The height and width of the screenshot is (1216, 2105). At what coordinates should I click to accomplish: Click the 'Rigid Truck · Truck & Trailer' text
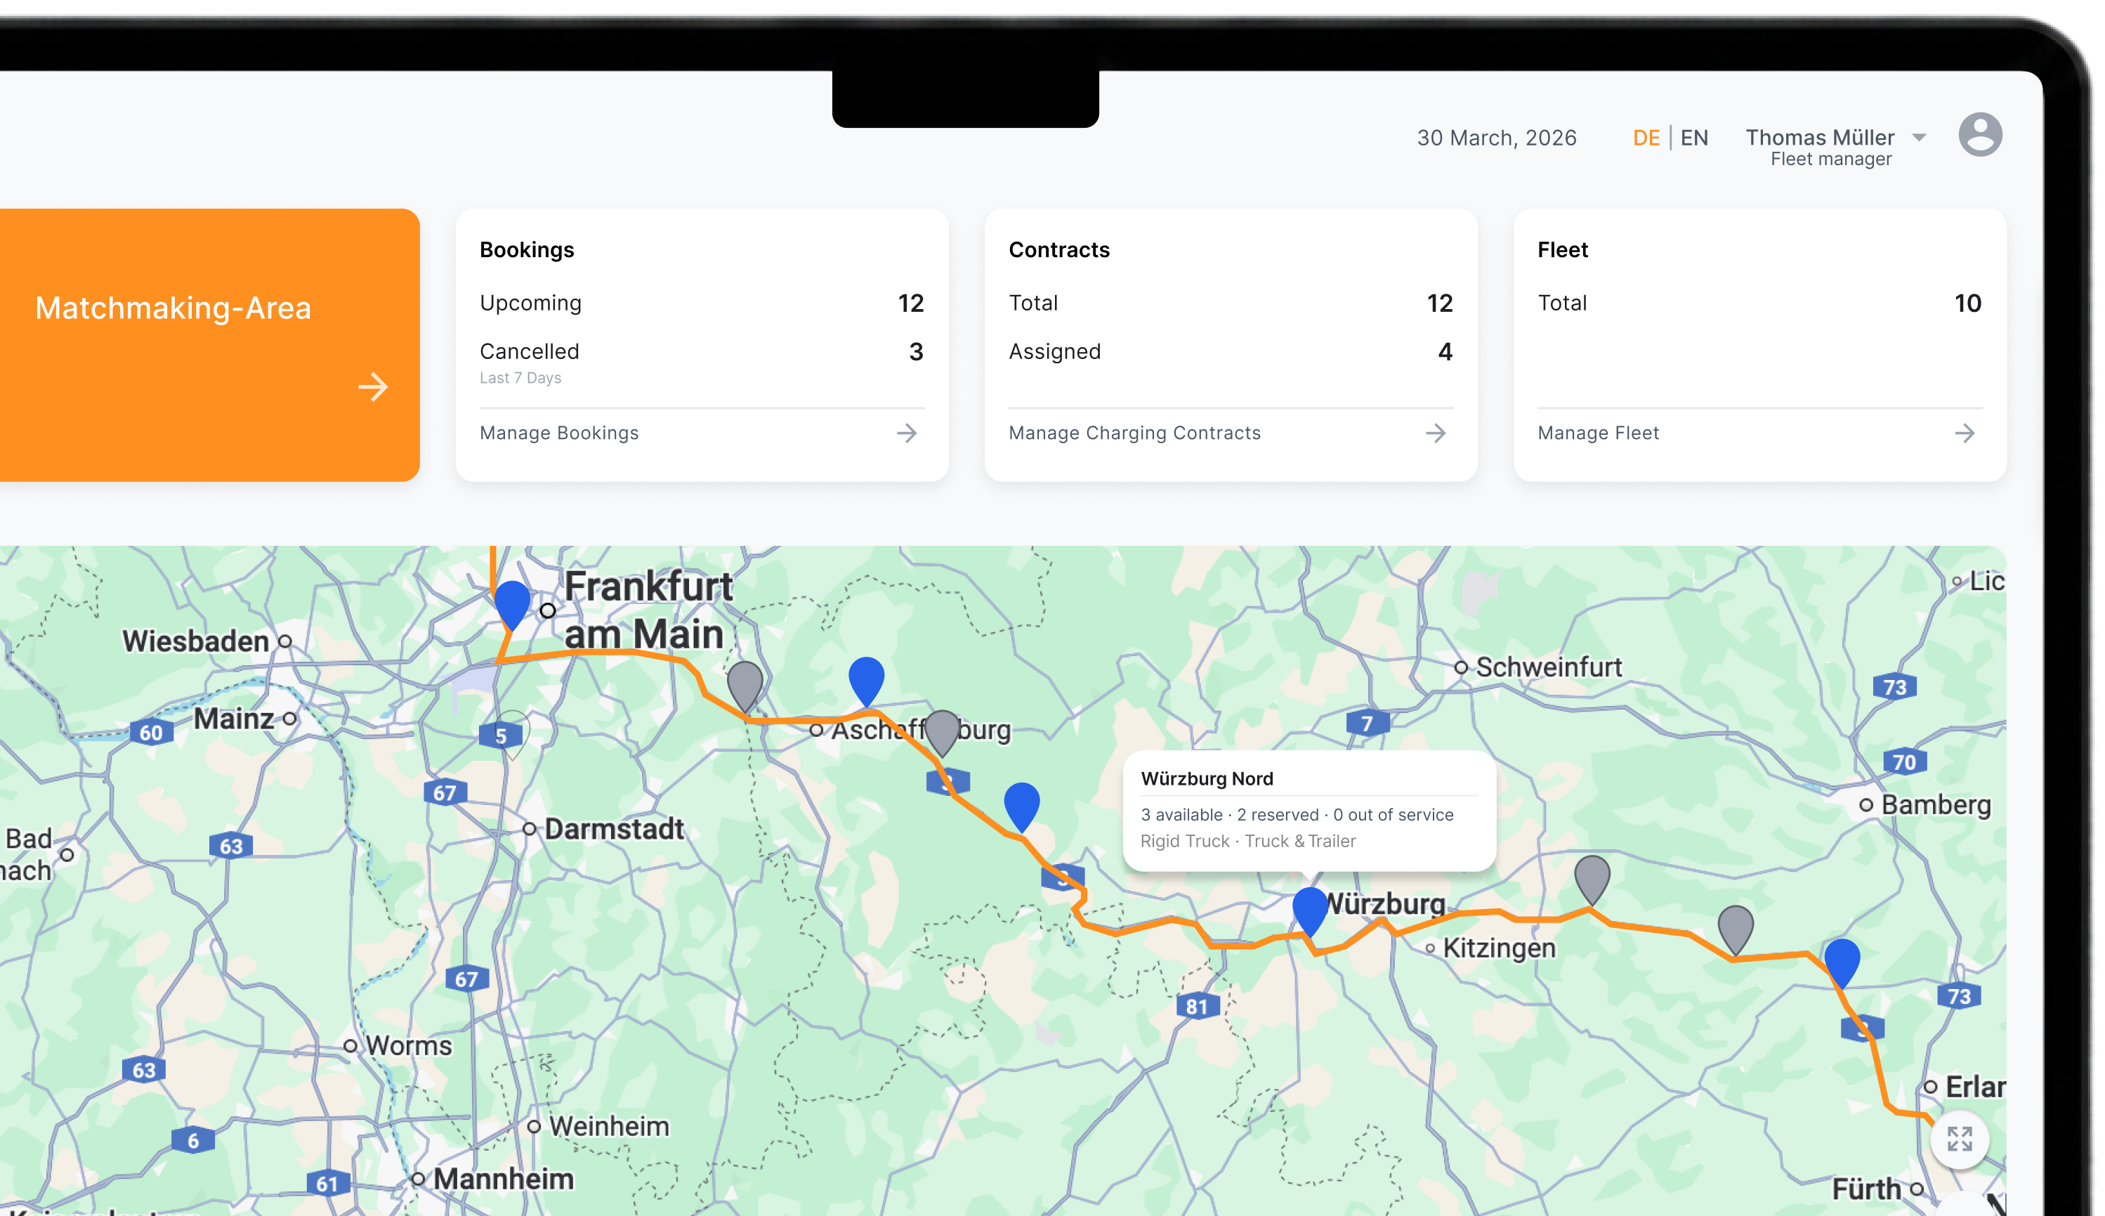[1247, 841]
